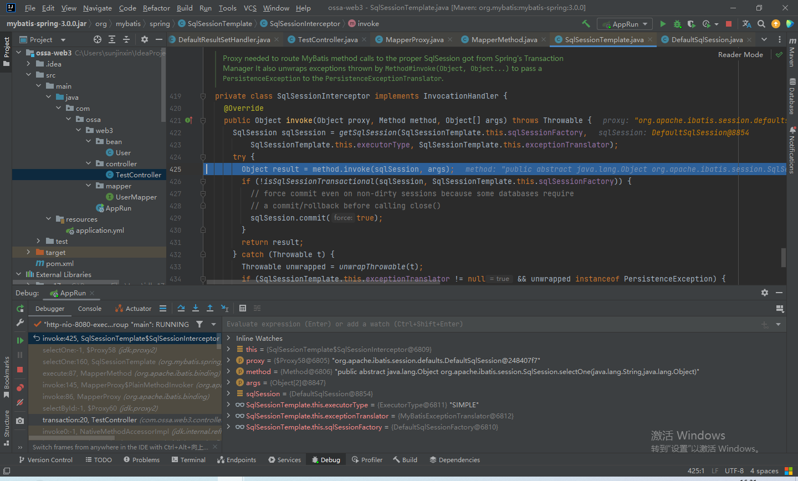Open Project panel gear options
The image size is (798, 481).
tap(145, 39)
